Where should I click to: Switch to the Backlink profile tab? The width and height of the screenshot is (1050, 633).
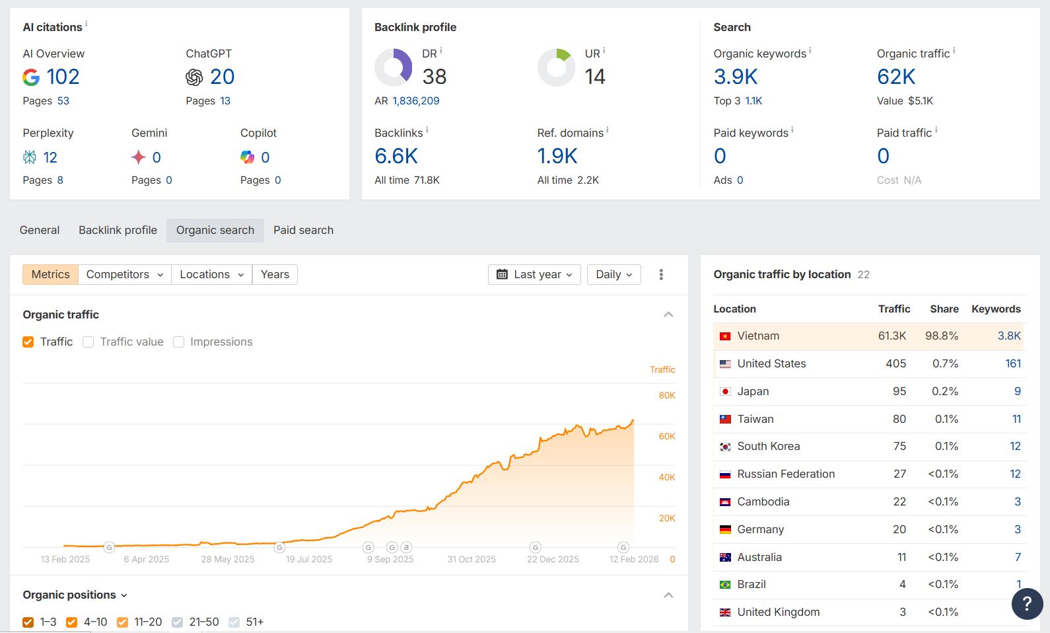(x=118, y=230)
